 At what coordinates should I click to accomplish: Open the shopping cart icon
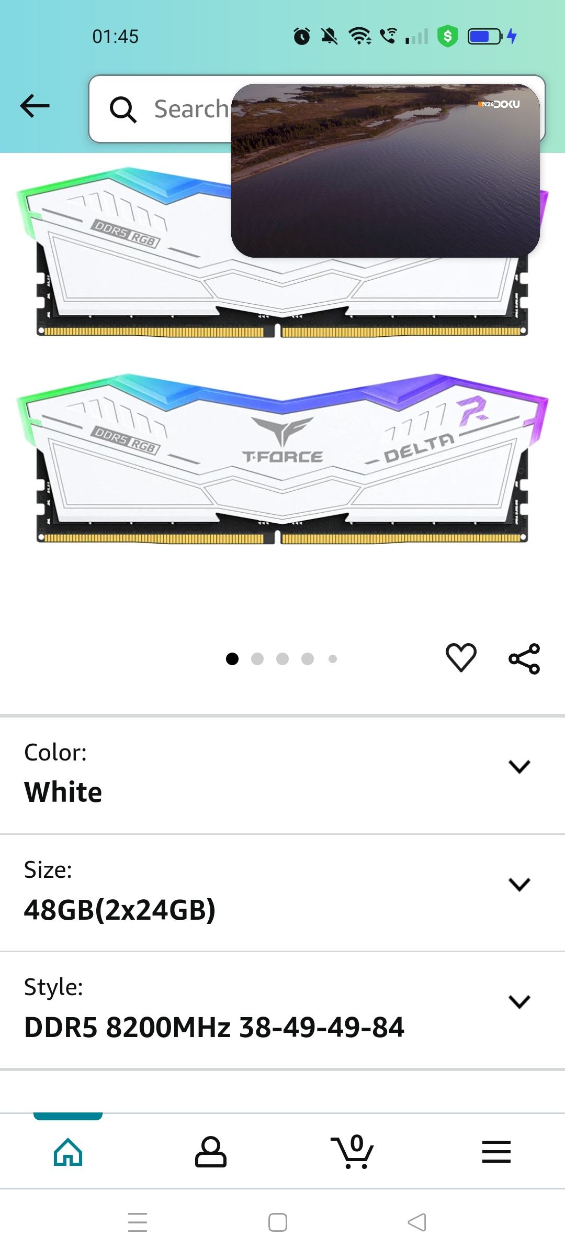click(x=353, y=1152)
